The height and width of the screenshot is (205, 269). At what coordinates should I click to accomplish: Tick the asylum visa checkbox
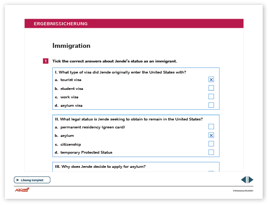point(211,105)
